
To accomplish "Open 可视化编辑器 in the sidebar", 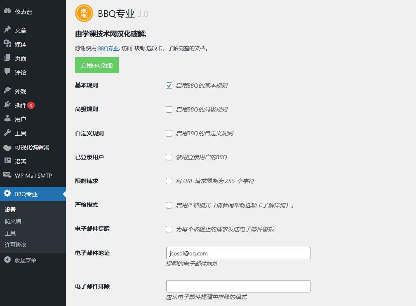I will 32,147.
